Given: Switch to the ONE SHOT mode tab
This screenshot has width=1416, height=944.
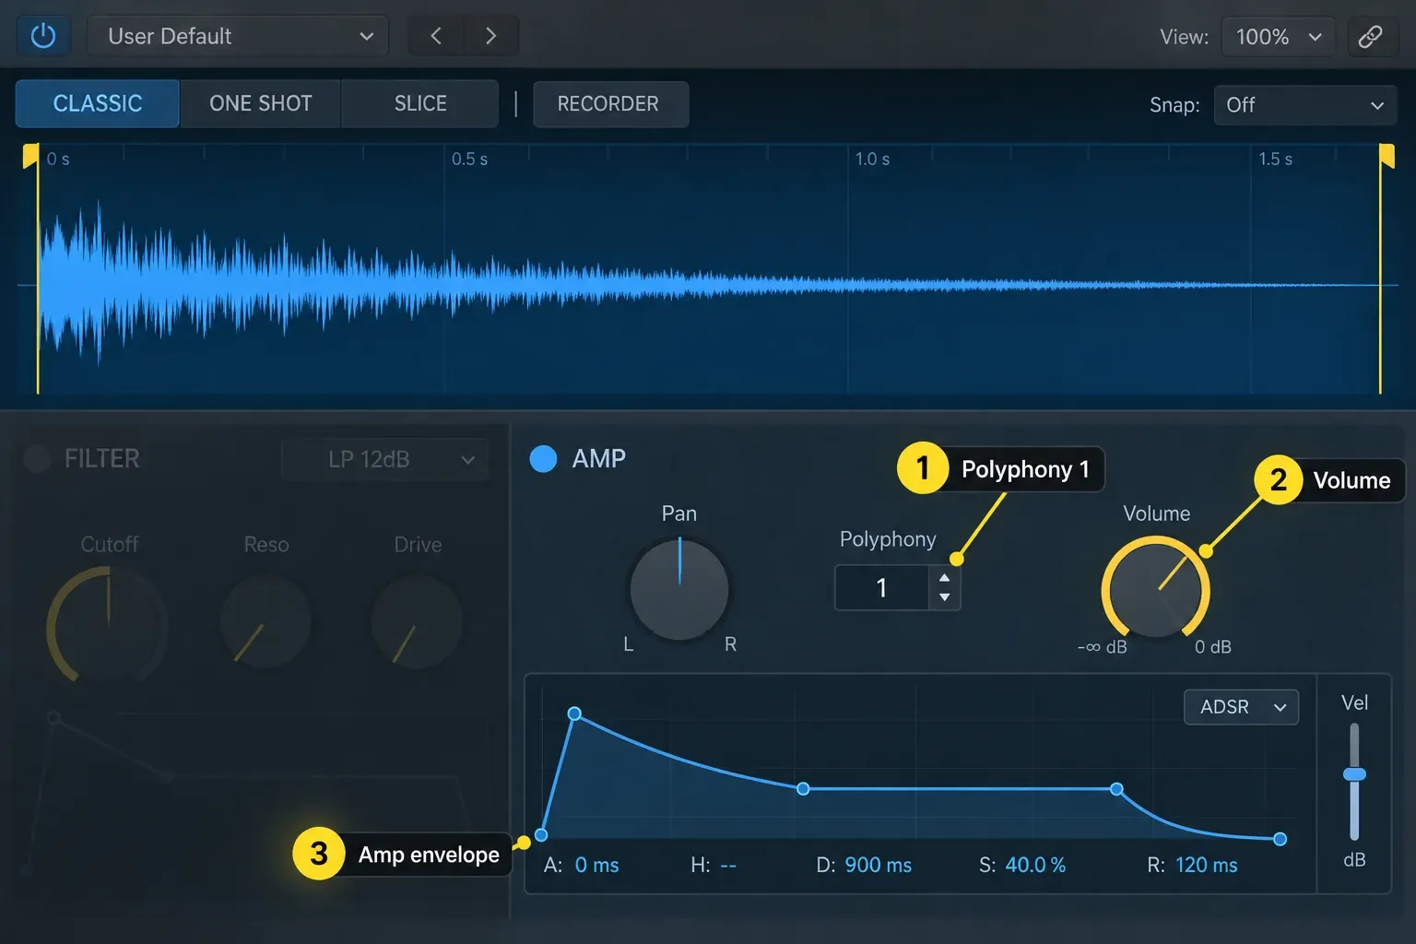Looking at the screenshot, I should click(x=261, y=103).
